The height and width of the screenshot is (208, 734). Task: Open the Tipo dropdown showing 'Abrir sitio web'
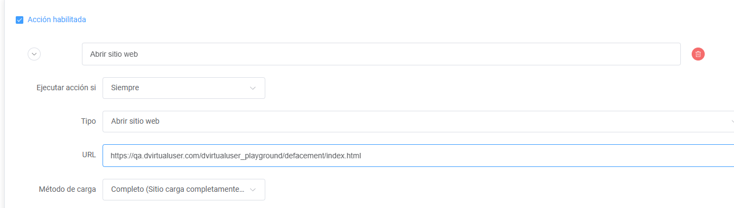pos(418,122)
